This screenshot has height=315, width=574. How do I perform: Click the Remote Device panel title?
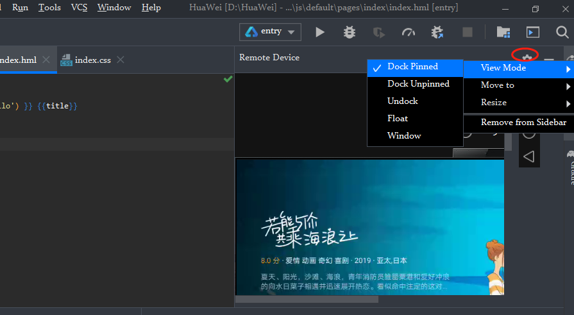click(x=269, y=58)
